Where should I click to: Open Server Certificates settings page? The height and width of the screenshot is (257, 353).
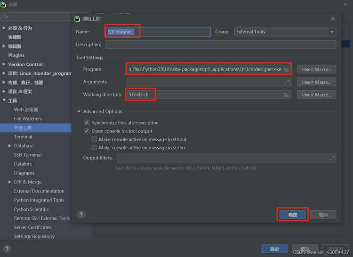click(32, 227)
